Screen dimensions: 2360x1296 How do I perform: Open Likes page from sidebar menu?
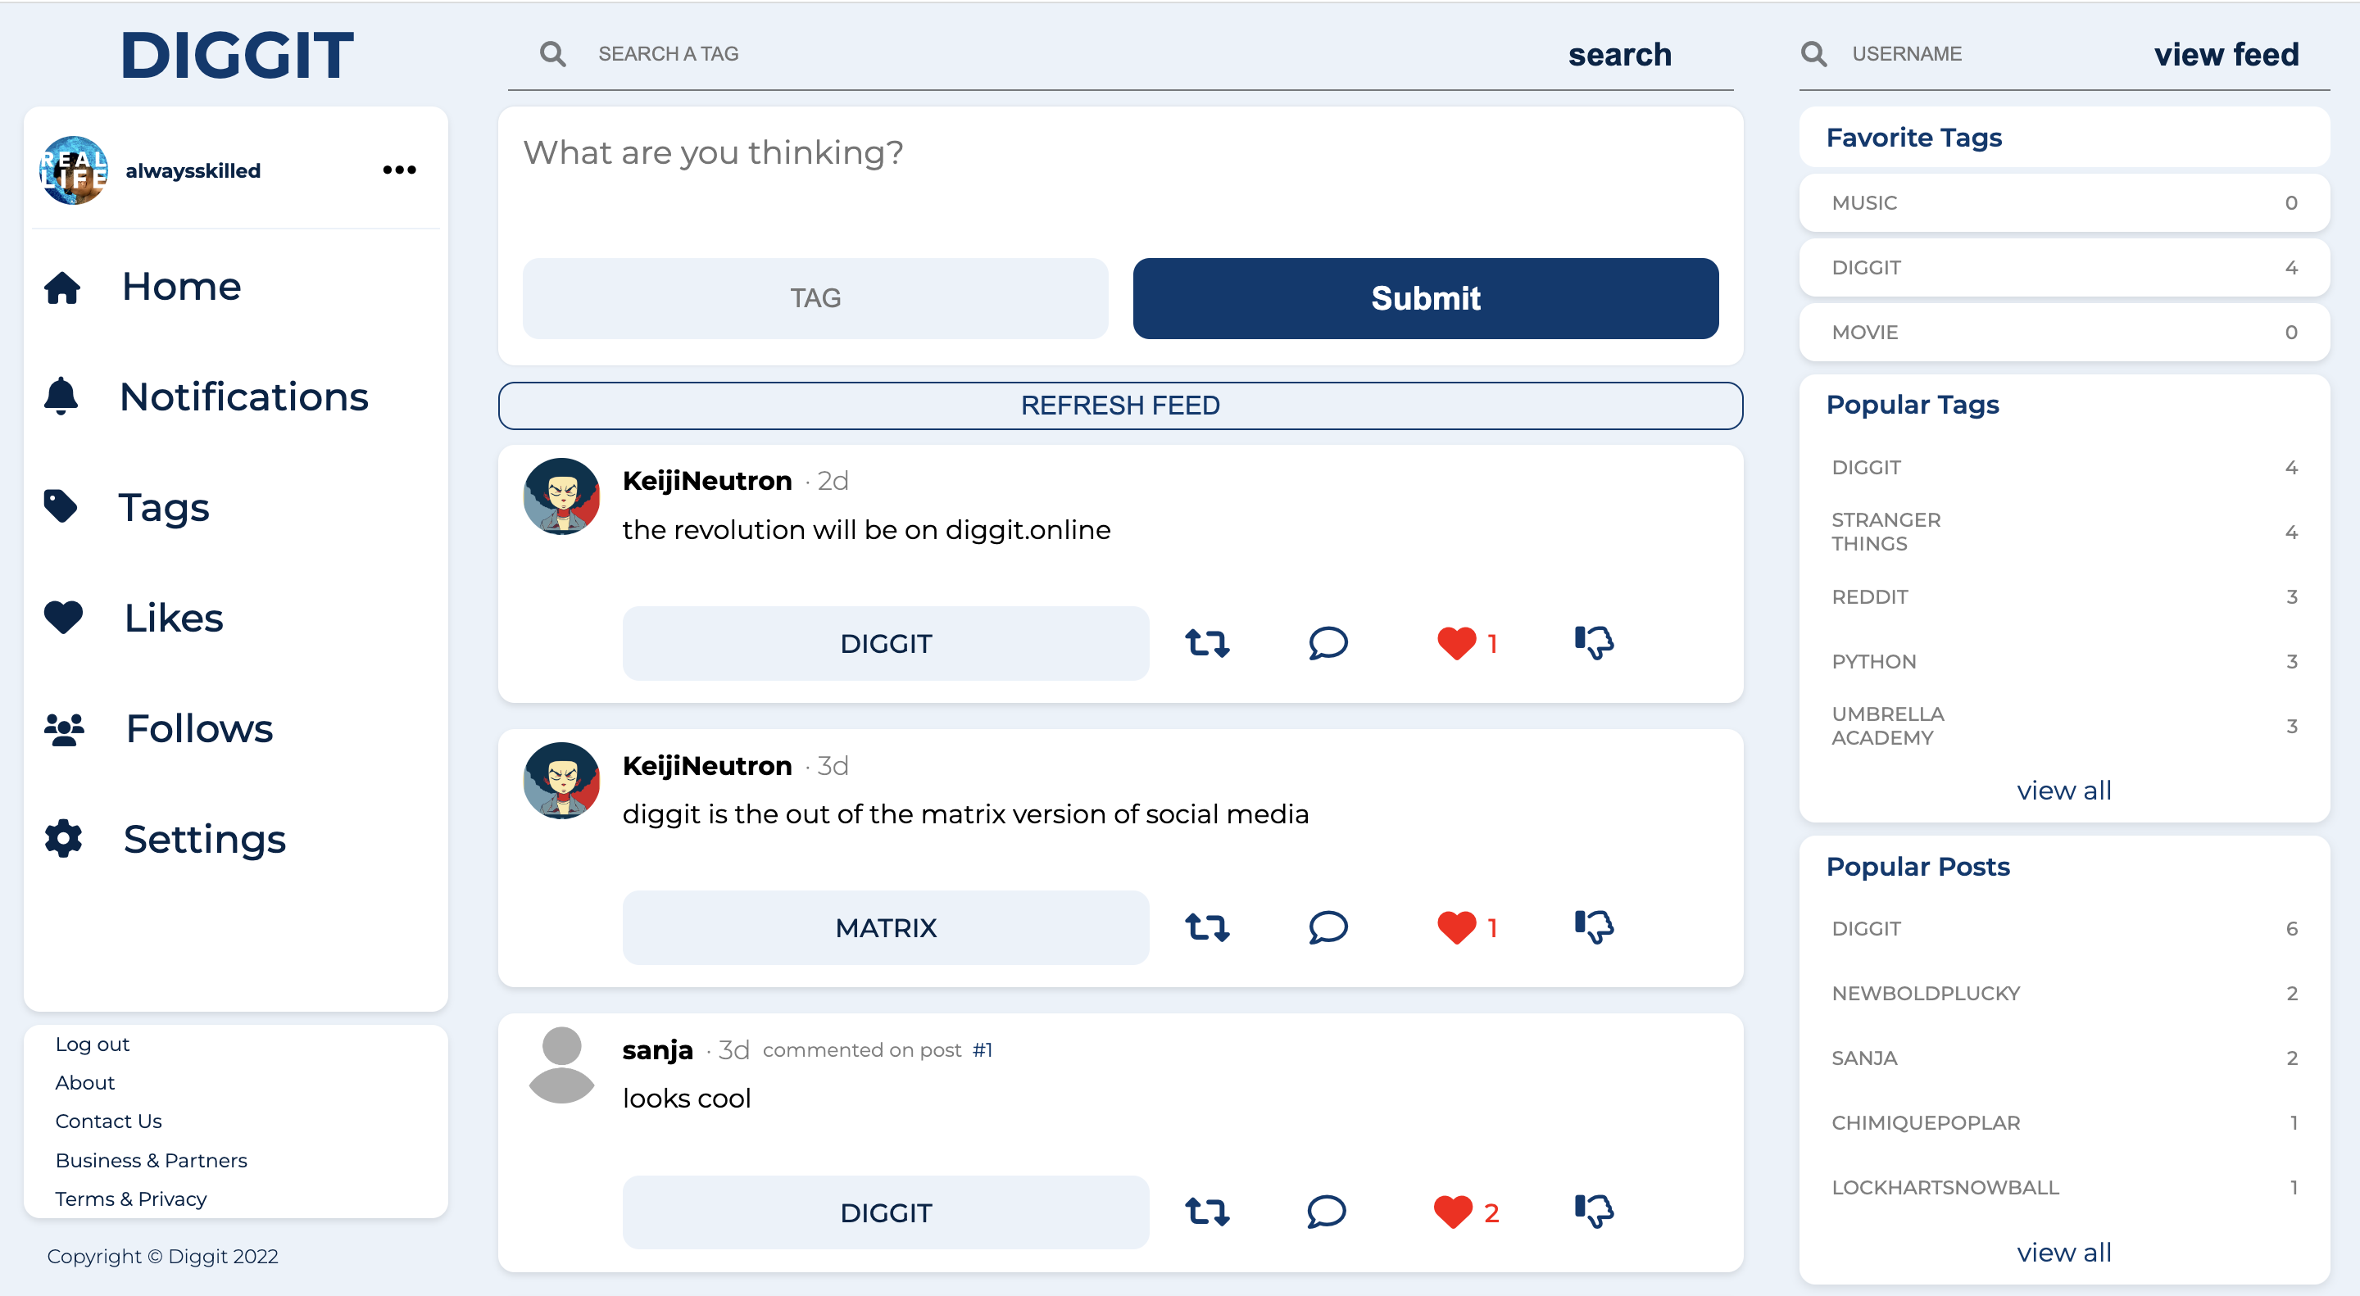(173, 619)
